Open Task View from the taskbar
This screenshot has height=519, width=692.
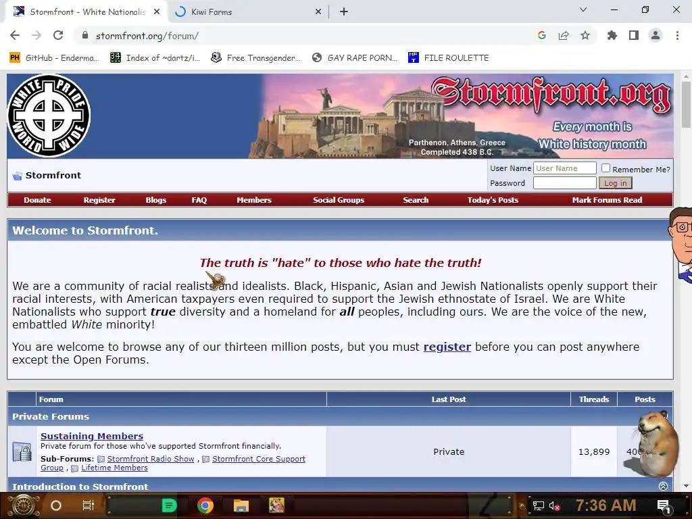(89, 505)
